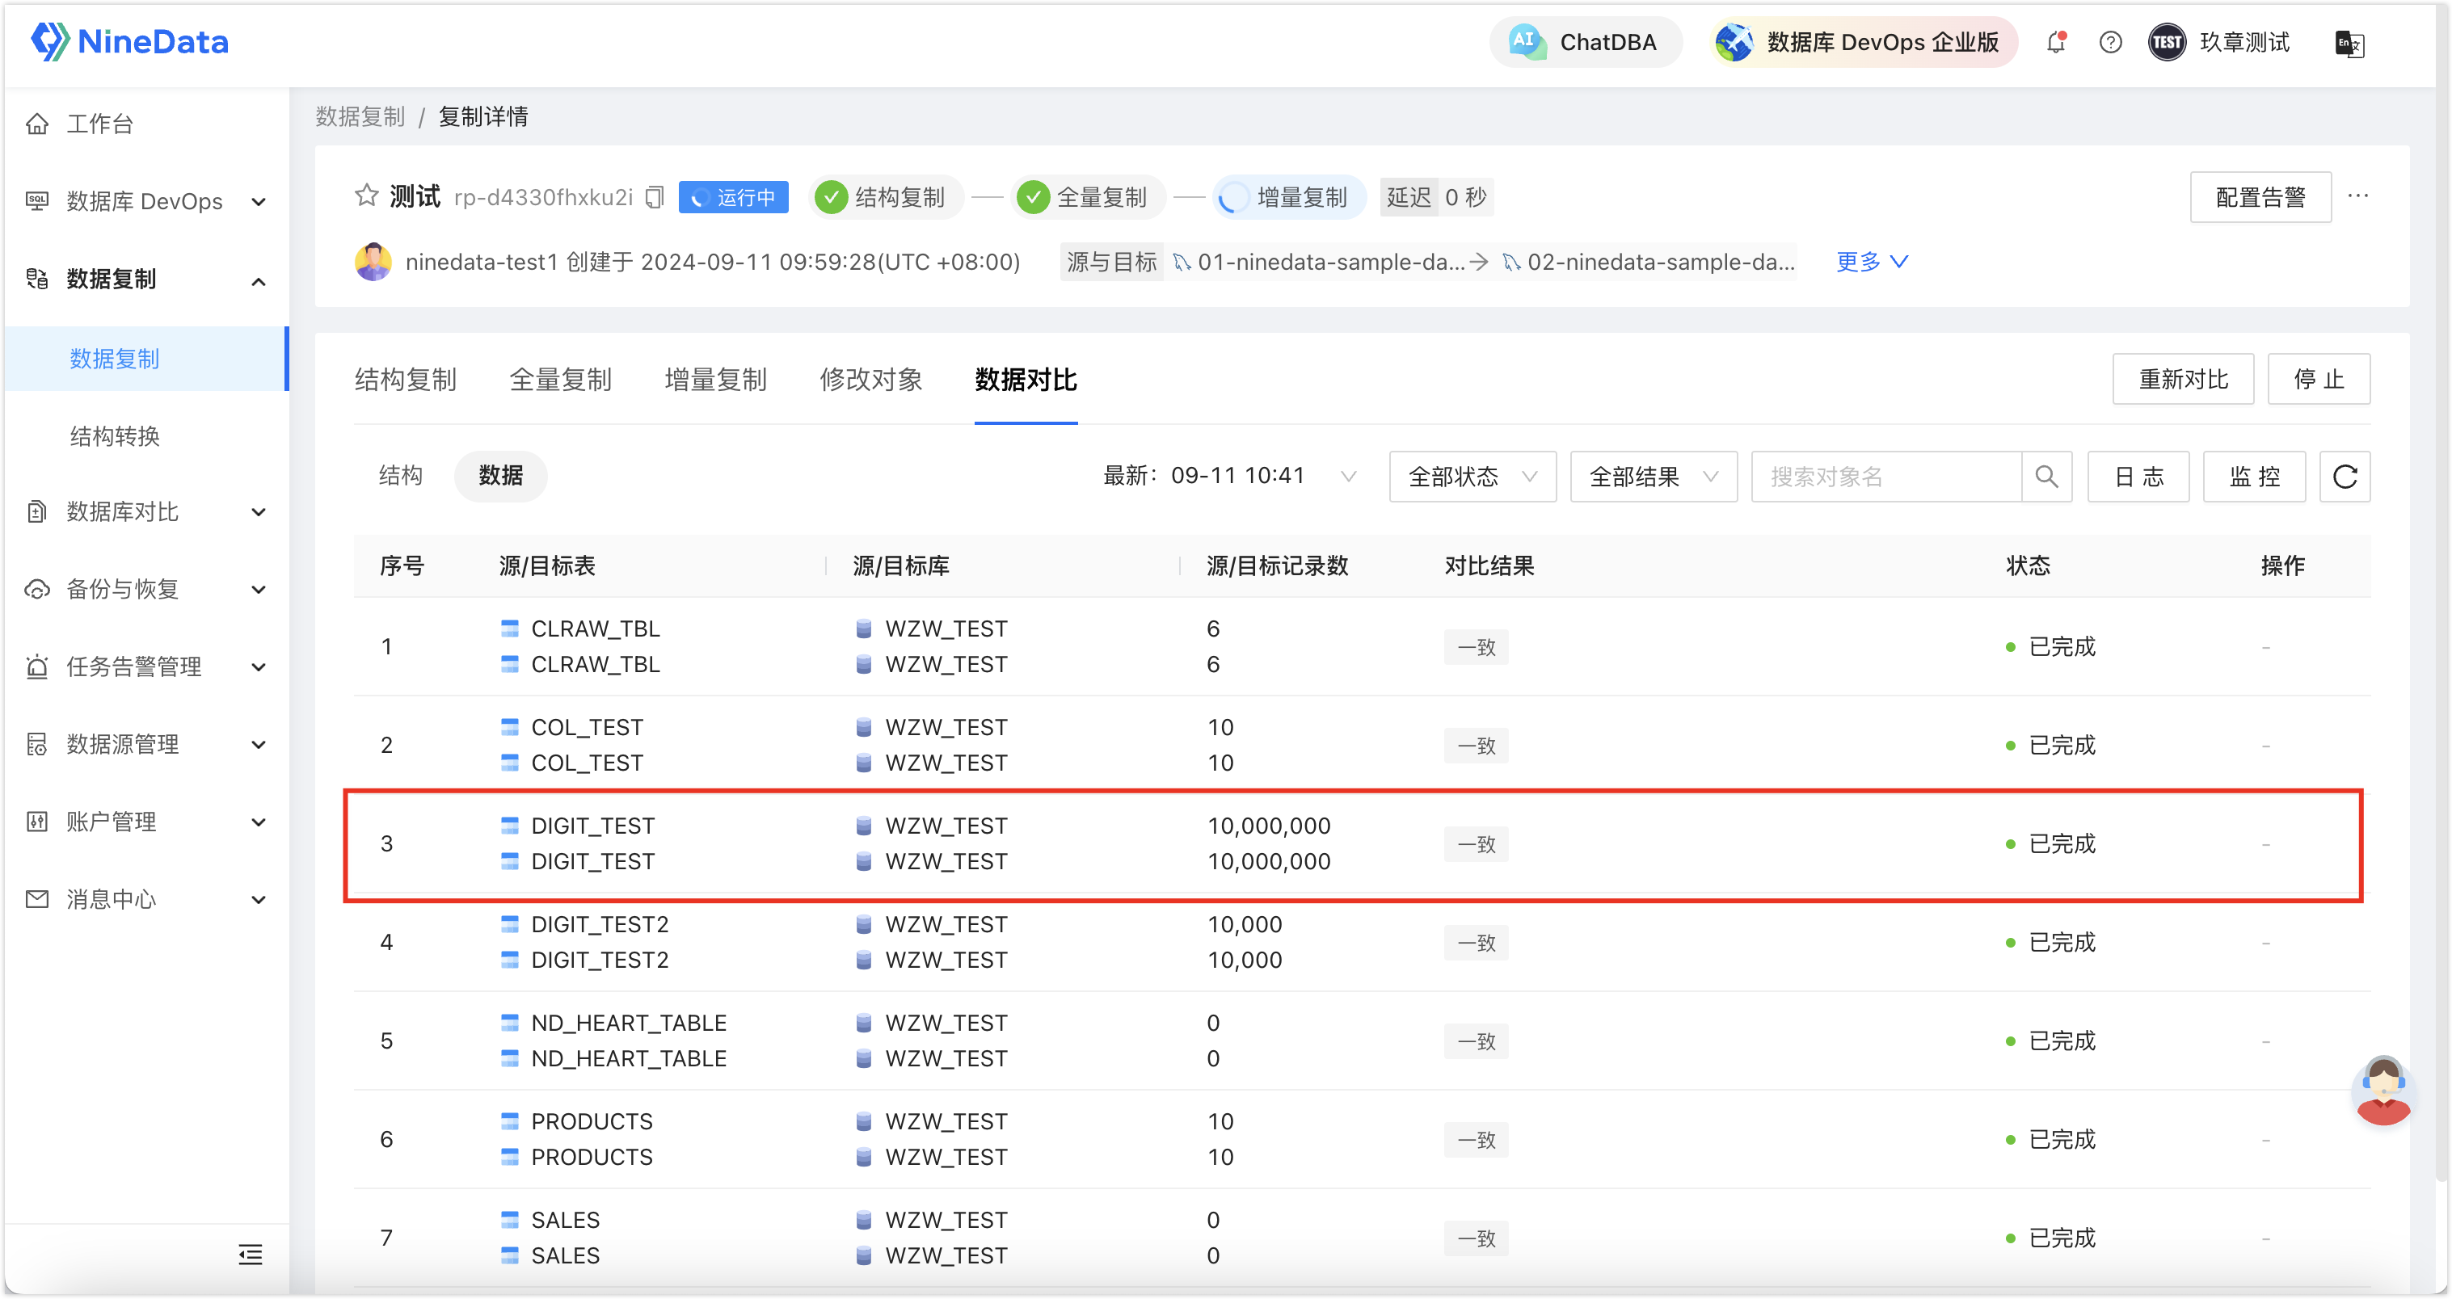The width and height of the screenshot is (2452, 1299).
Task: Open the customer service chat avatar
Action: pos(2383,1091)
